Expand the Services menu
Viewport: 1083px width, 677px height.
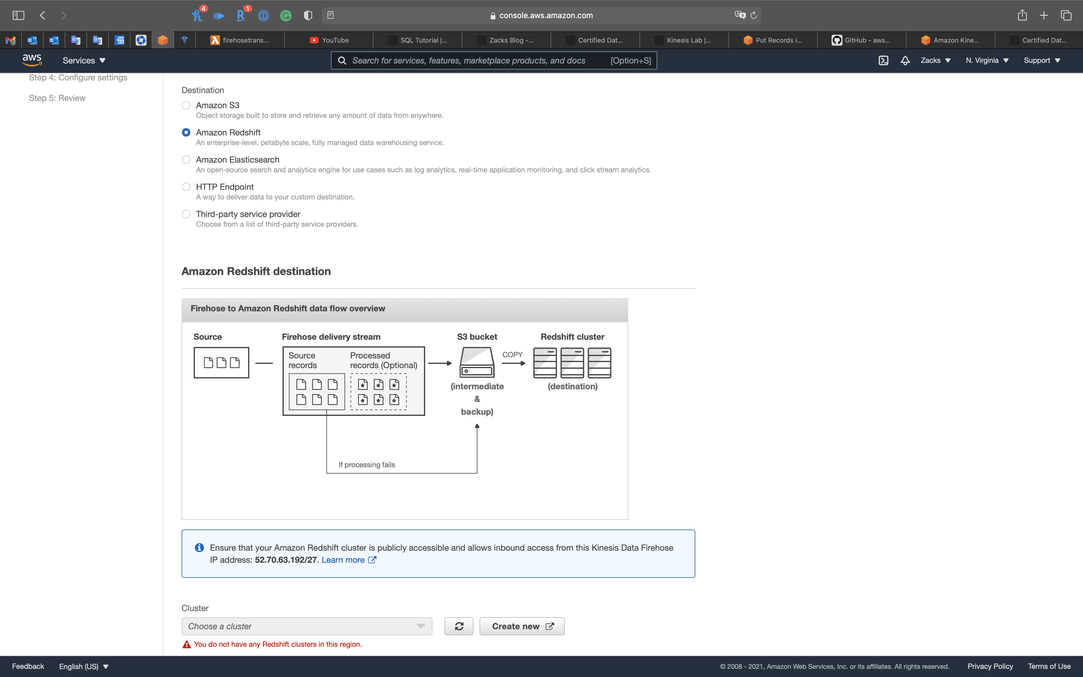click(84, 60)
